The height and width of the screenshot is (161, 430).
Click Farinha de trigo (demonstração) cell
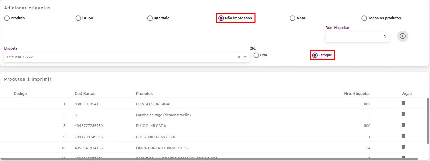point(163,115)
